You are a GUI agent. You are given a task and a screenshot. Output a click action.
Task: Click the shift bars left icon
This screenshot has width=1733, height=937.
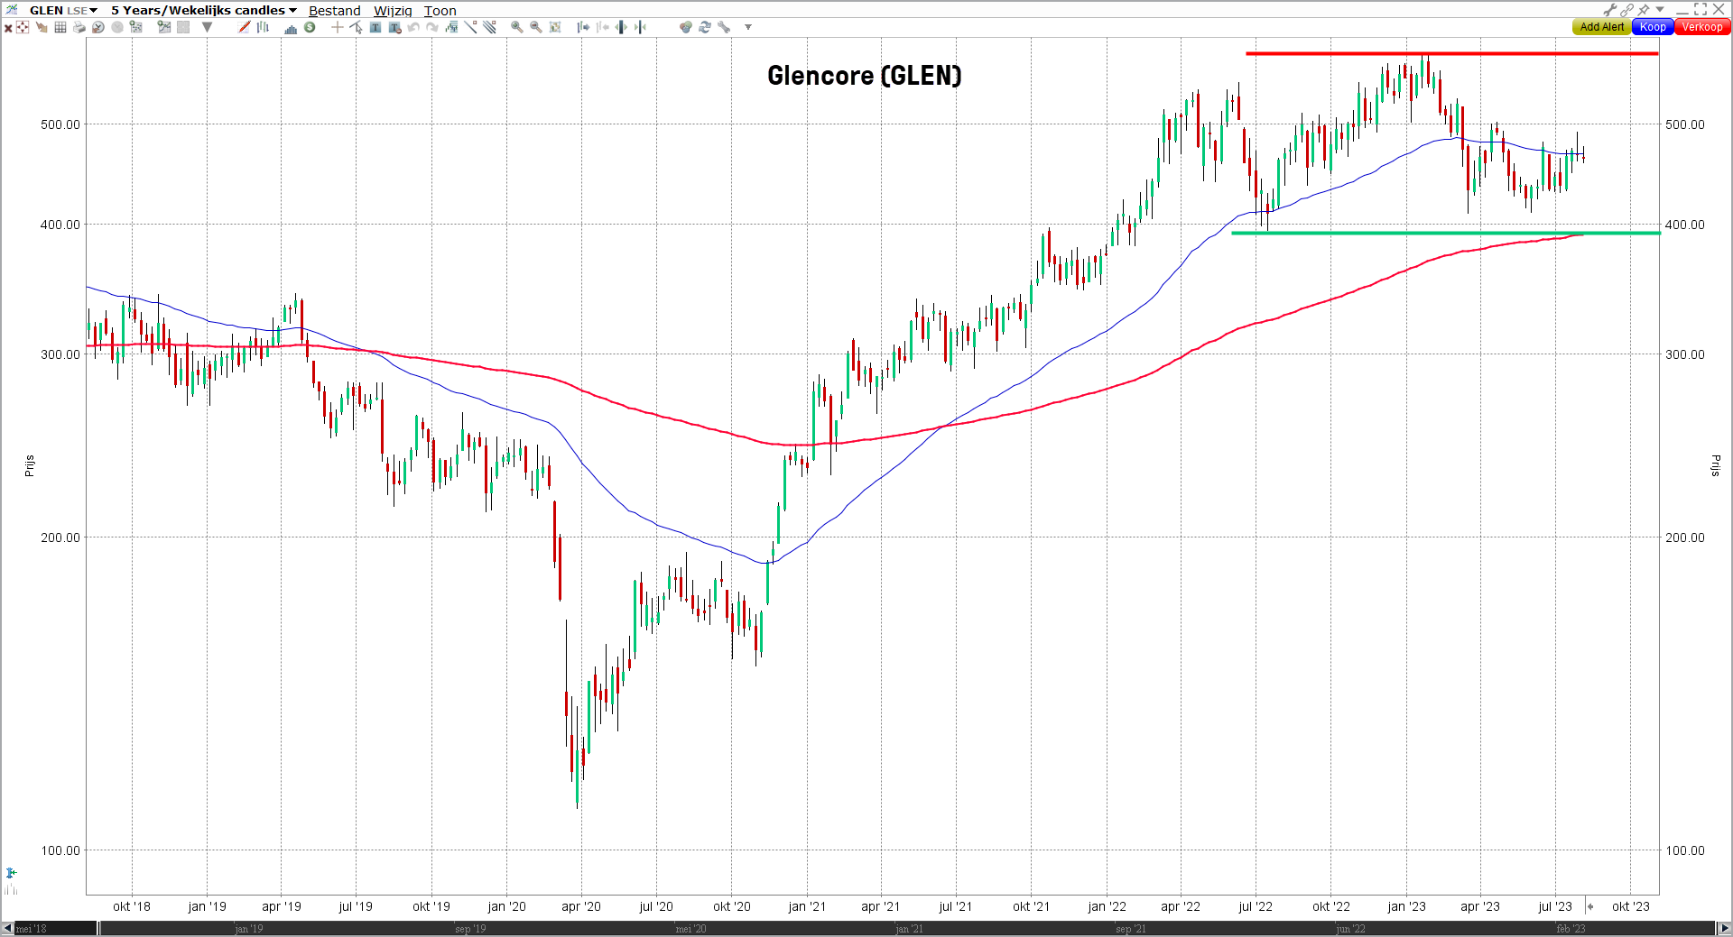[x=602, y=27]
